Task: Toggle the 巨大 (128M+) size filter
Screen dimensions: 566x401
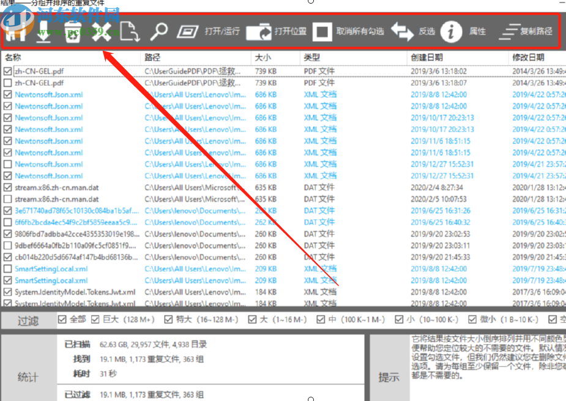Action: [x=95, y=319]
